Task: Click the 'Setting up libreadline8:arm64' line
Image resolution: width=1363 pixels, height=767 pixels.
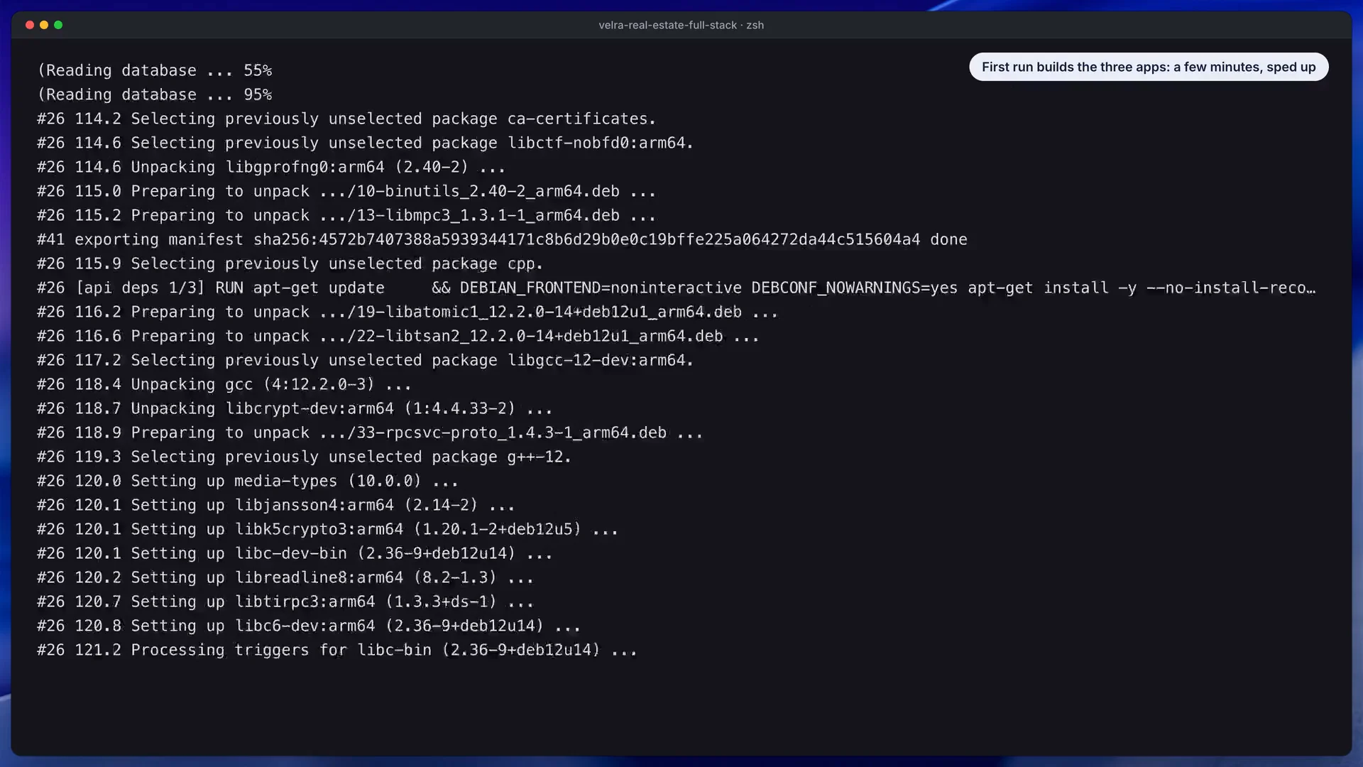Action: (285, 577)
